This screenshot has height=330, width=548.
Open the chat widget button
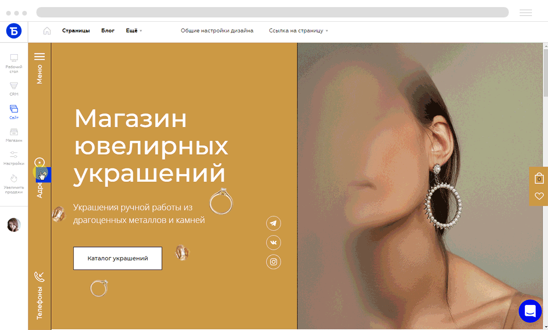click(530, 311)
